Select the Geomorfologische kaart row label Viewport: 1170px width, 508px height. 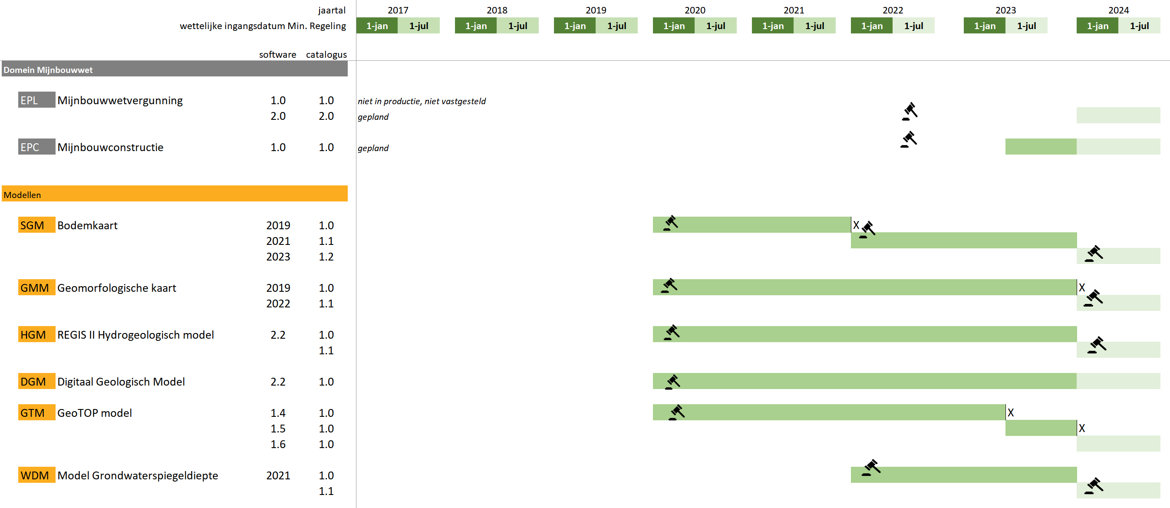pos(116,288)
